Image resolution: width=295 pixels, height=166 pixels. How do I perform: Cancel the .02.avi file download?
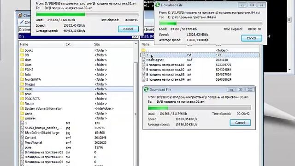coord(128,29)
